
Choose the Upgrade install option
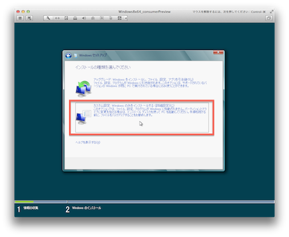[142, 87]
